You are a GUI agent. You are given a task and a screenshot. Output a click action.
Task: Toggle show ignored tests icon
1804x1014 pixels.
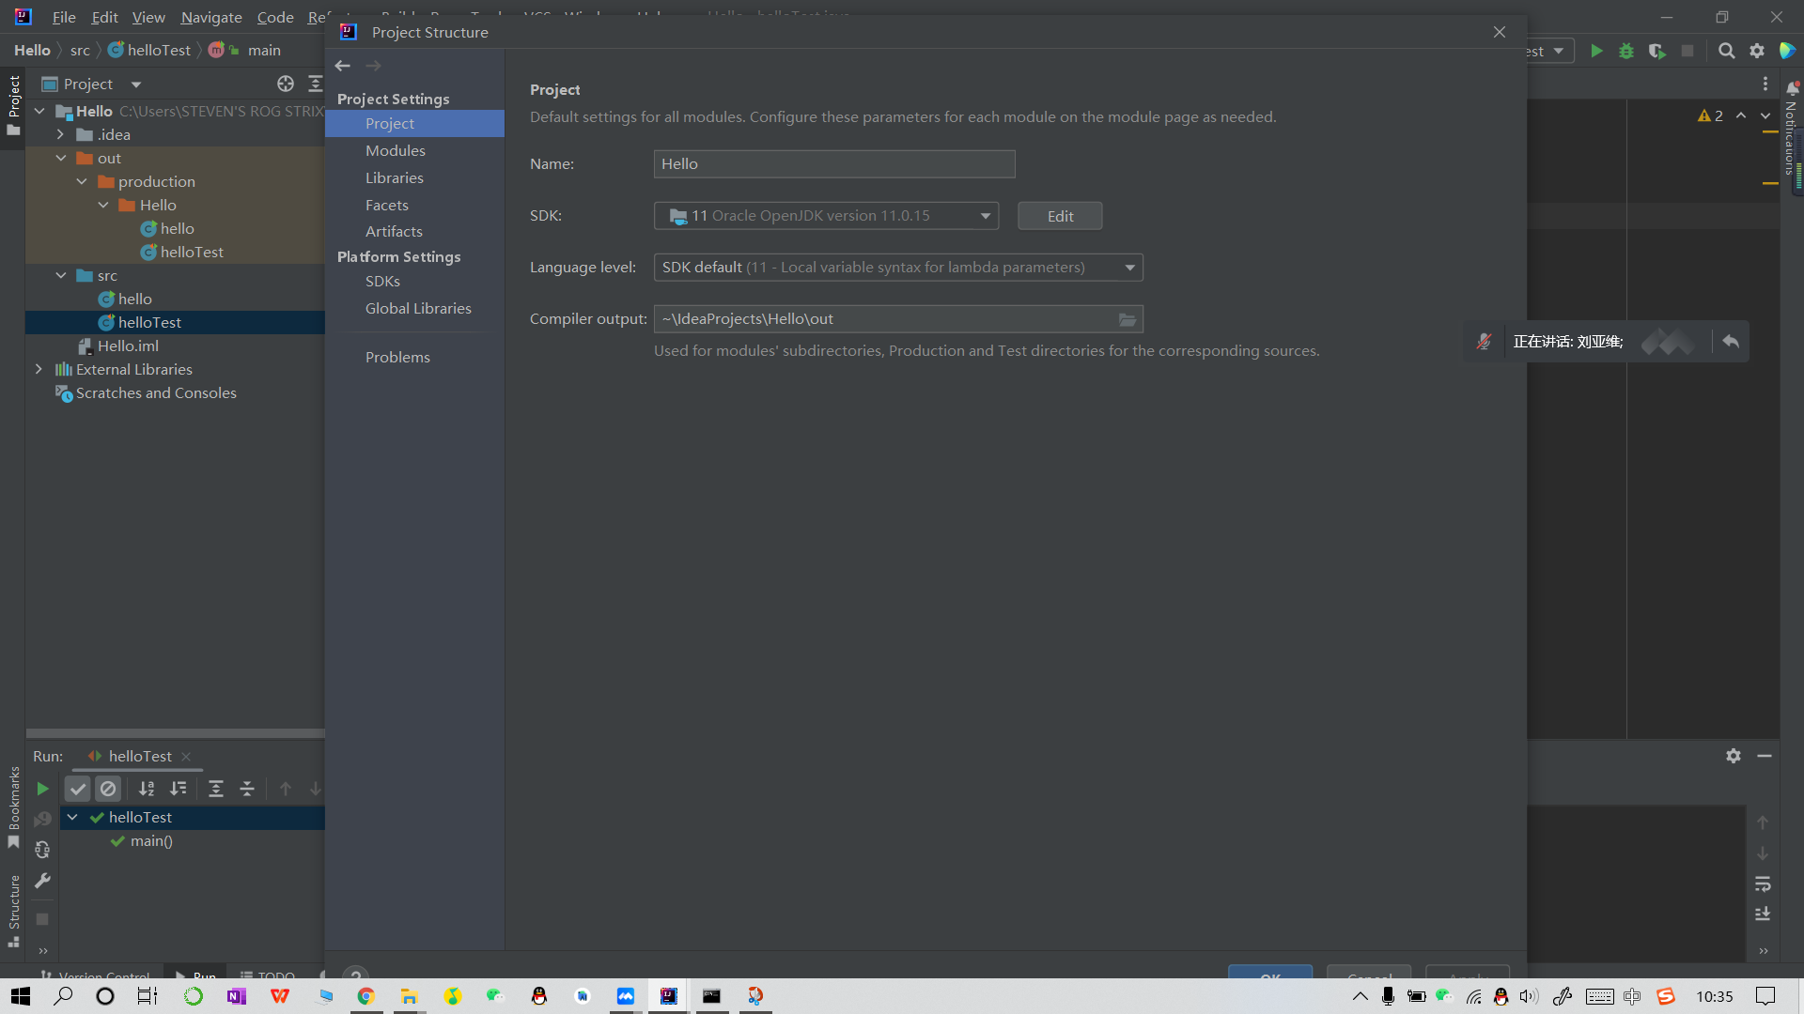point(108,789)
